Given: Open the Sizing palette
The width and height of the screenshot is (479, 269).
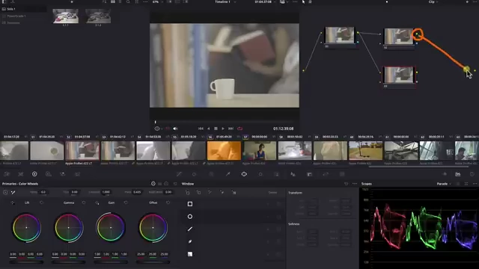Looking at the screenshot, I should tap(326, 174).
